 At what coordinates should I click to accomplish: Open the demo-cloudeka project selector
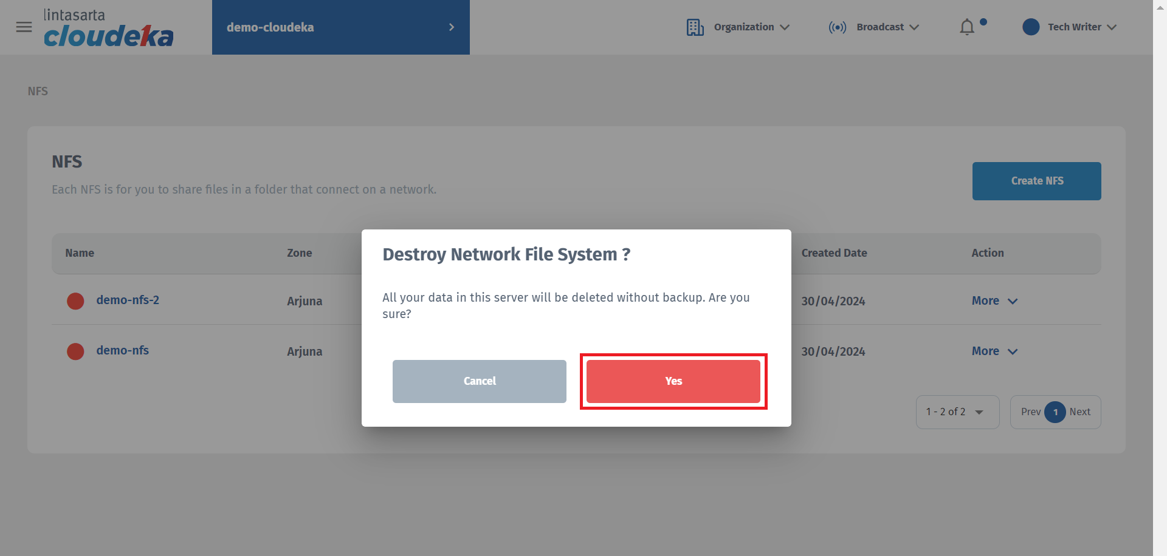(x=340, y=27)
